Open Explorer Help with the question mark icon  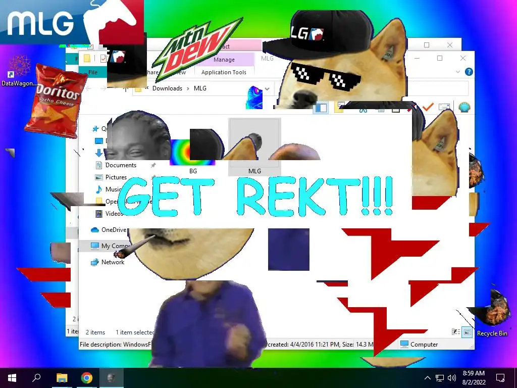coord(469,72)
